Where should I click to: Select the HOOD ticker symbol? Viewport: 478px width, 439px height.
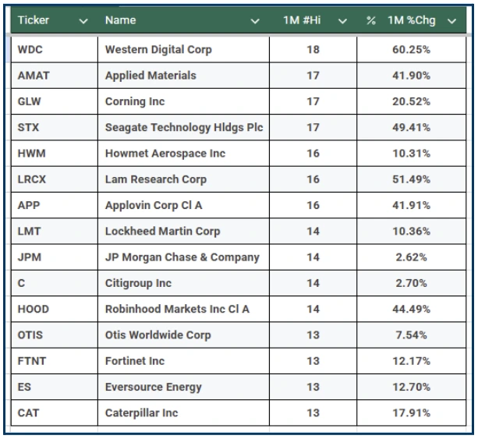click(x=33, y=309)
